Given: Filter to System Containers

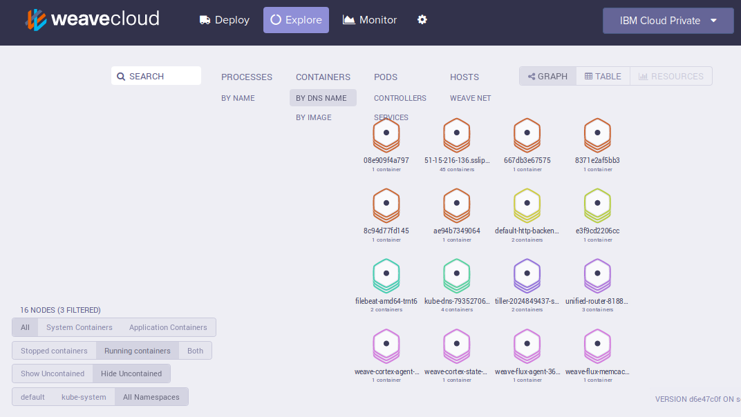Looking at the screenshot, I should click(79, 327).
